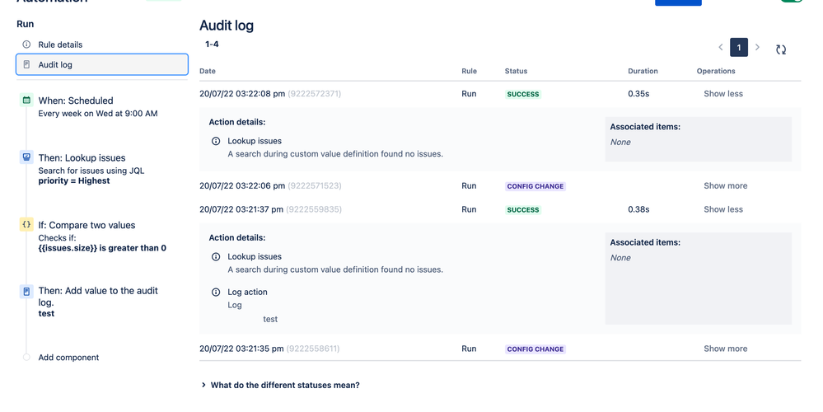Viewport: 823px width, 412px height.
Task: Click logged 'test' value in Log action
Action: coord(270,319)
